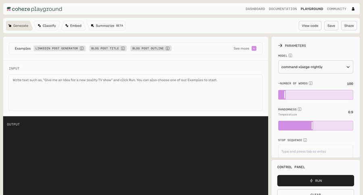The height and width of the screenshot is (195, 363).
Task: Click the black RUN button
Action: point(315,180)
